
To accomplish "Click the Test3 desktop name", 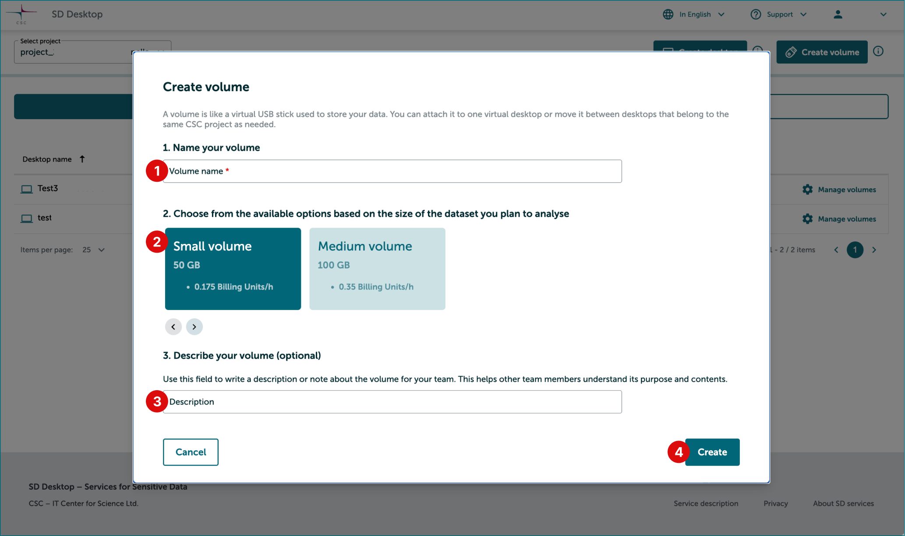I will (48, 188).
